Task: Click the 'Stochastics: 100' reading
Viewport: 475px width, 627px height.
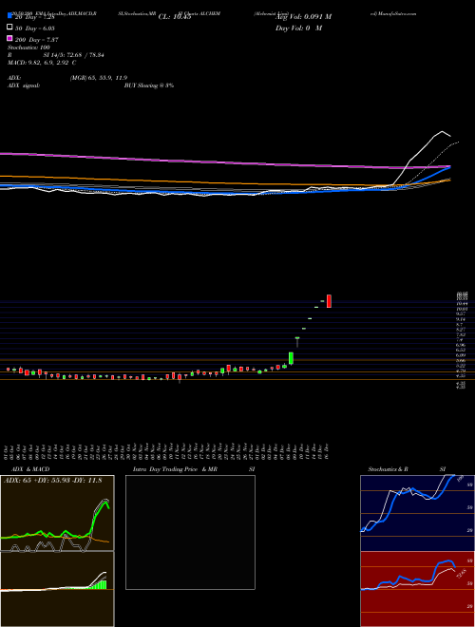Action: tap(28, 47)
